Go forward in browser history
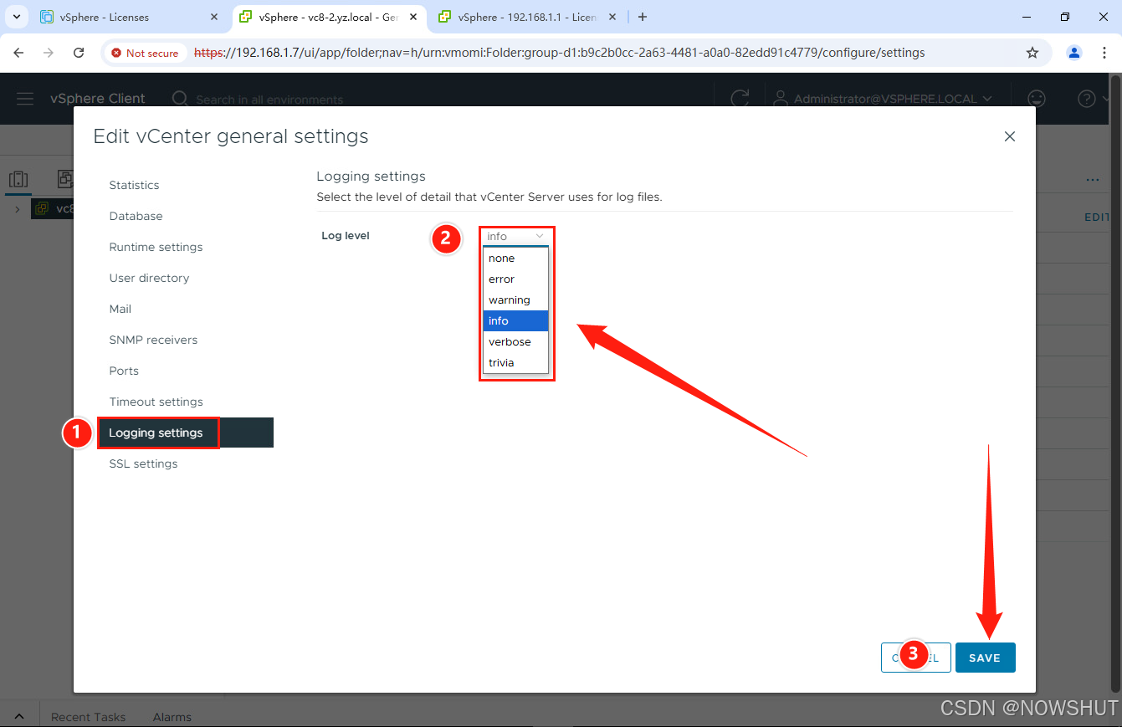 [x=49, y=53]
